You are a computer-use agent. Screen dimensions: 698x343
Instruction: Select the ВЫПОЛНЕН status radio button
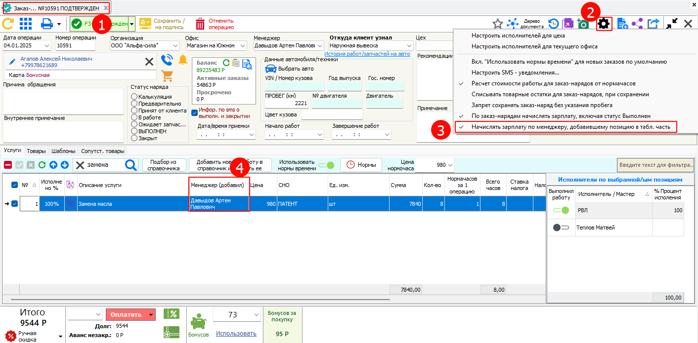pos(134,131)
